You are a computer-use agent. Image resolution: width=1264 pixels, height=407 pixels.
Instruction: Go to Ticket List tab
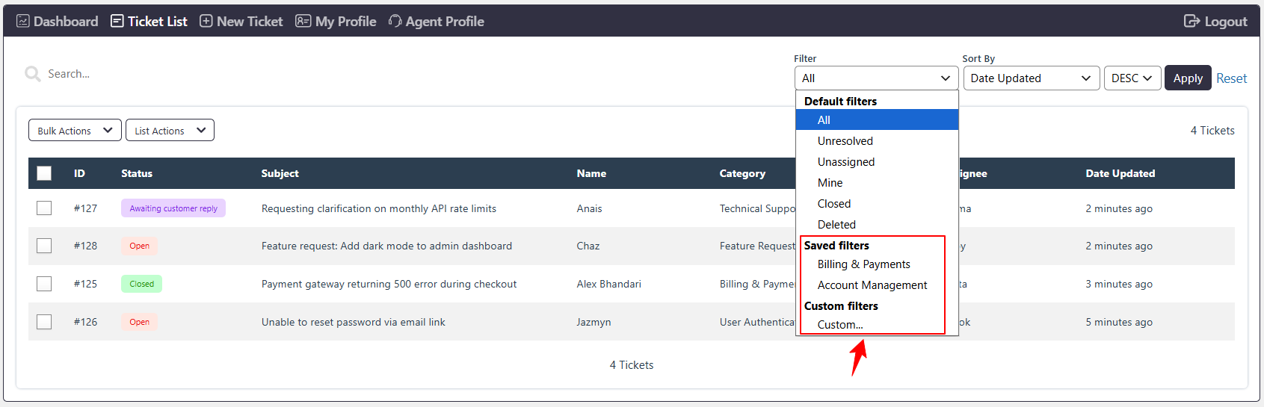(x=149, y=21)
